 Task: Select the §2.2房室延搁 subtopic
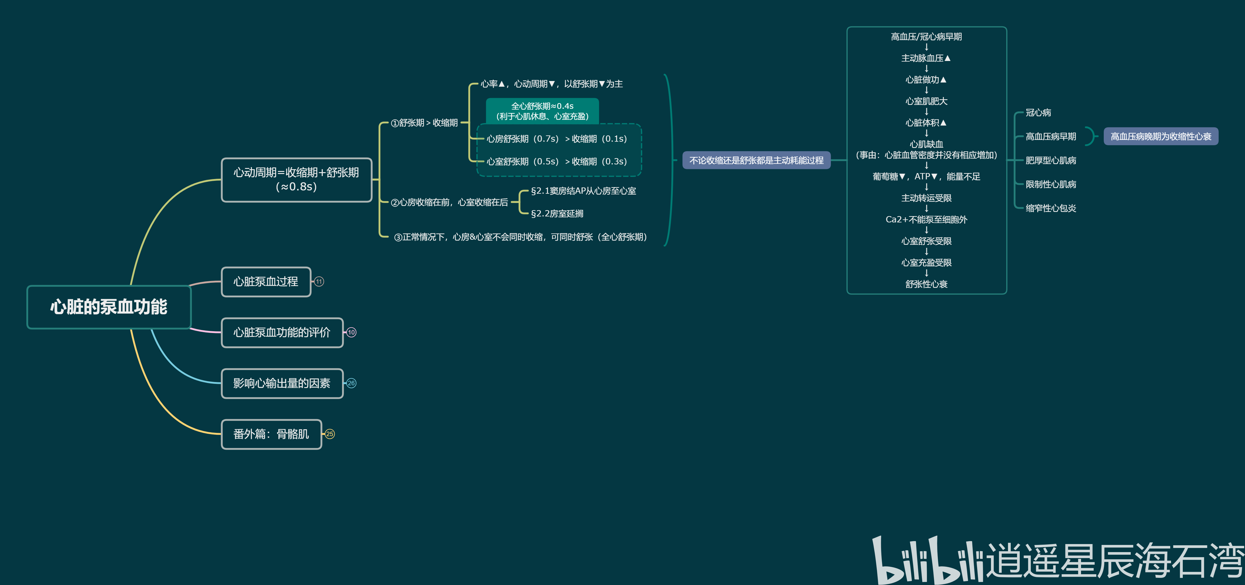557,213
